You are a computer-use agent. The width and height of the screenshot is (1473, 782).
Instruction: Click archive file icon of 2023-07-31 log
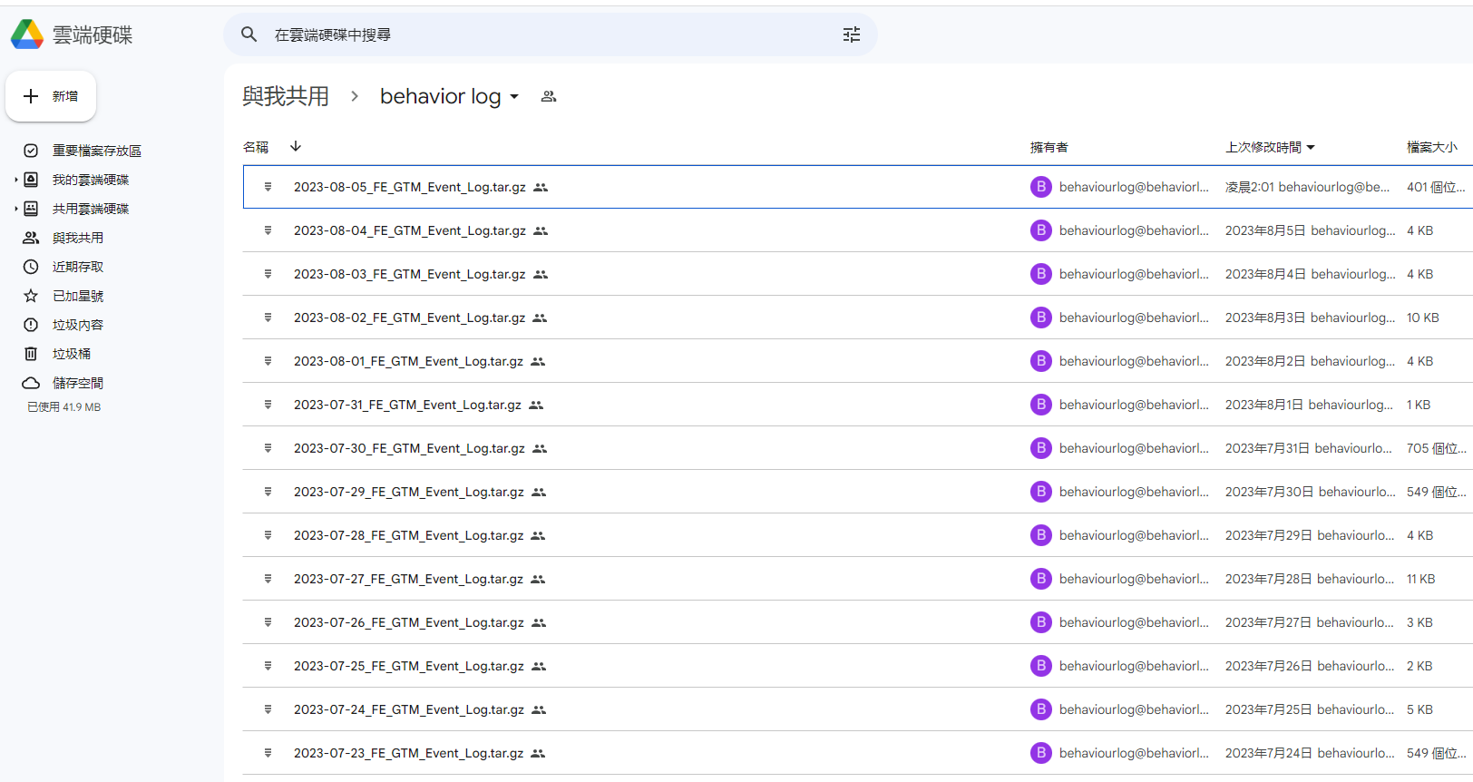tap(268, 405)
